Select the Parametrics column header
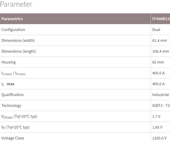Image resolution: width=170 pixels, height=142 pixels. [x=12, y=19]
